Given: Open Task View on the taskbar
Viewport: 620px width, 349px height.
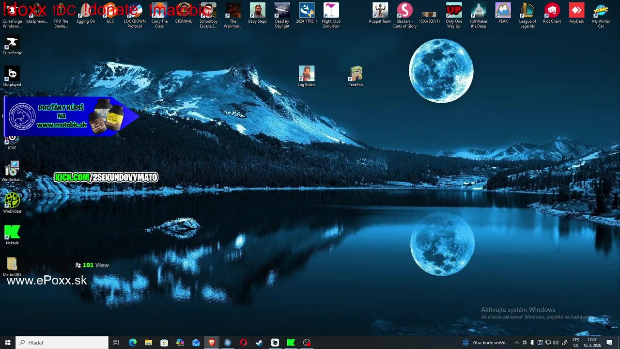Looking at the screenshot, I should (x=116, y=343).
